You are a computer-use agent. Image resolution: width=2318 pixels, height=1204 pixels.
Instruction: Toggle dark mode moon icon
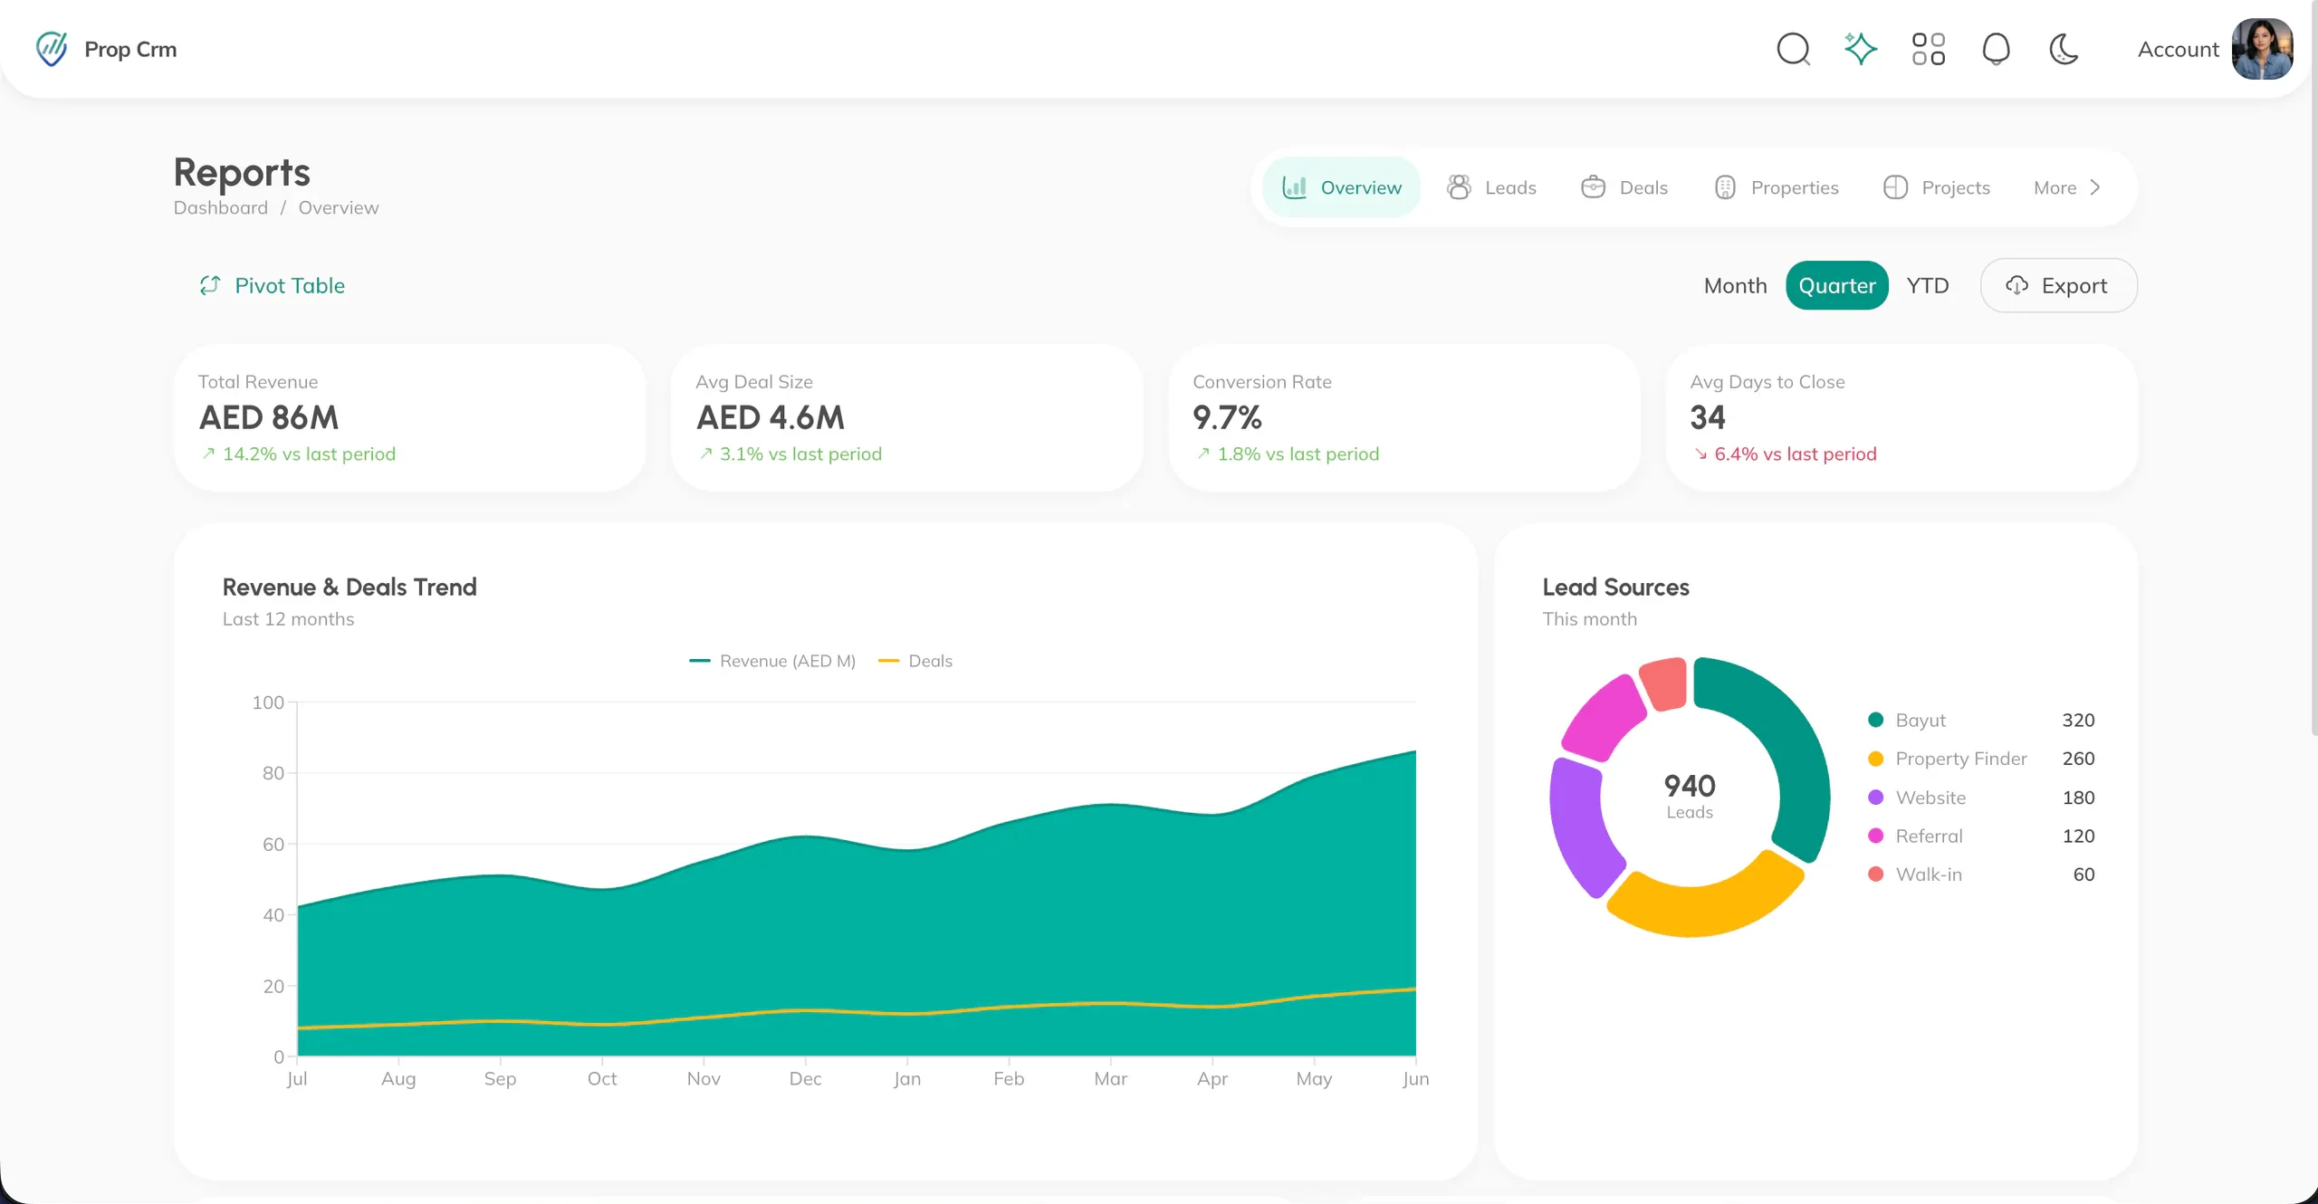[x=2064, y=49]
